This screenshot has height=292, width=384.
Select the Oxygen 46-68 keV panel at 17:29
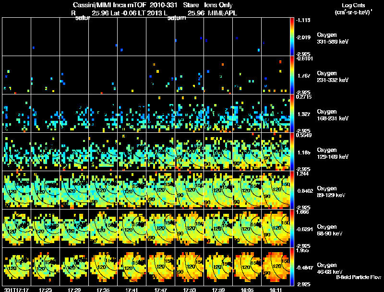(74, 267)
